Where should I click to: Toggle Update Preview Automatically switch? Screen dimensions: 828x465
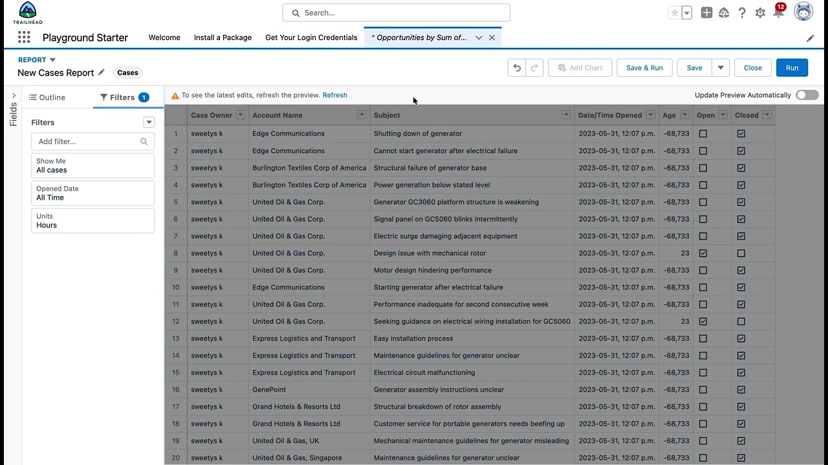click(807, 95)
